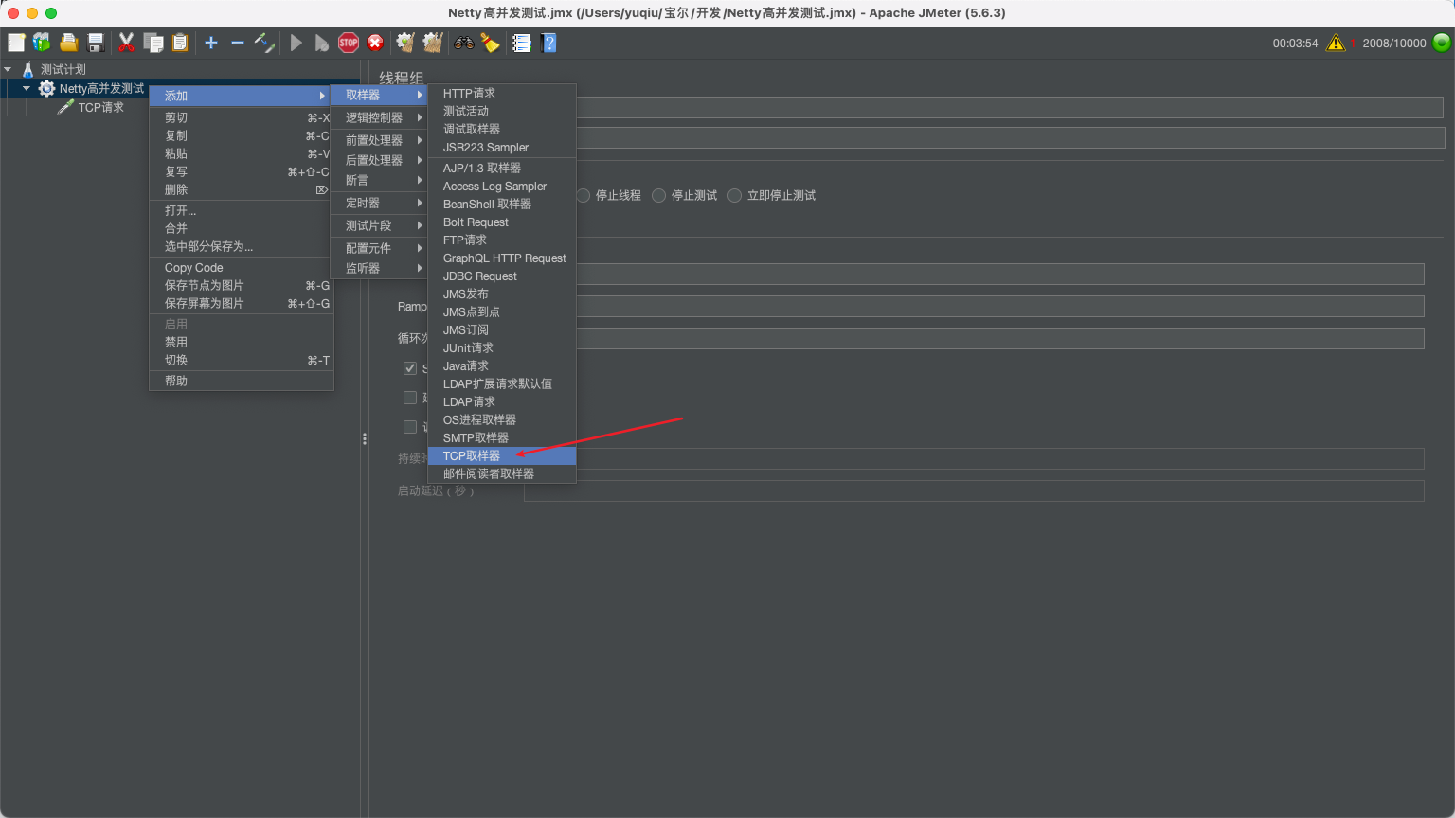Click 删除 in the context menu

pos(242,189)
